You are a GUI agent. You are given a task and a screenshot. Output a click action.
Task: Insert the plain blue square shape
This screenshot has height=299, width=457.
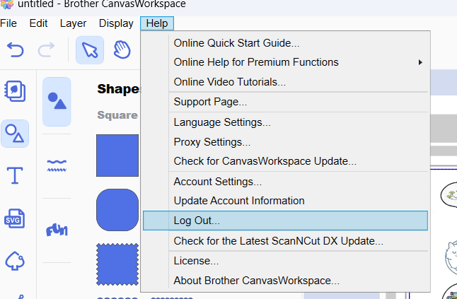pos(117,156)
